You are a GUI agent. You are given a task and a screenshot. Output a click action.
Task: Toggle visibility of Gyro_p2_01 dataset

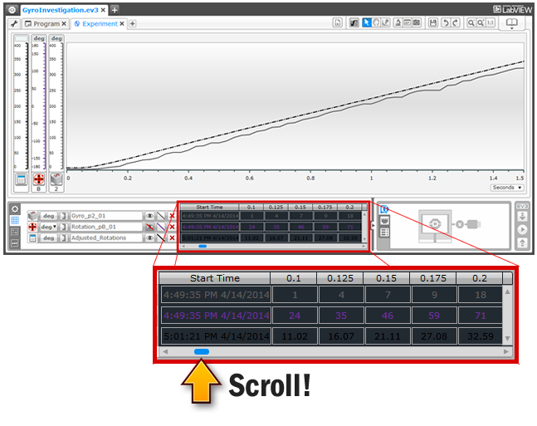150,215
